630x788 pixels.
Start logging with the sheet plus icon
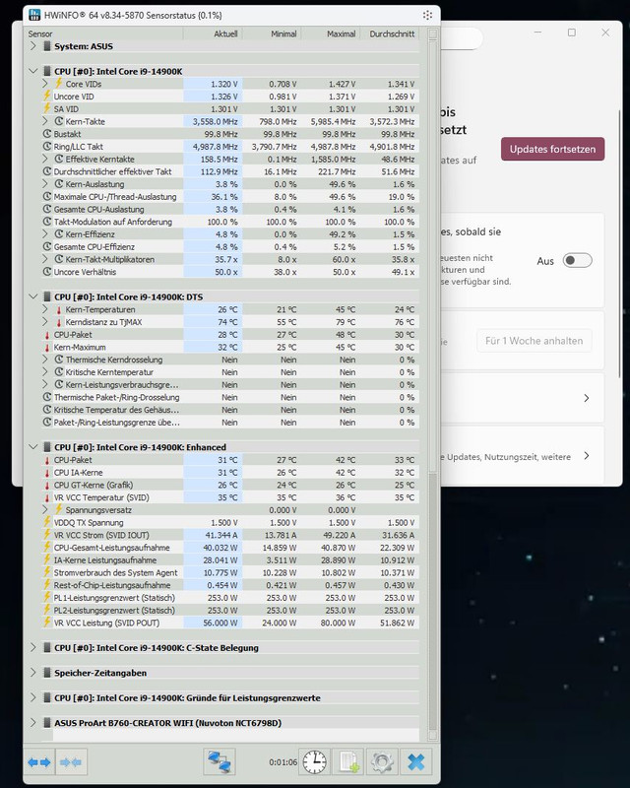click(x=349, y=761)
